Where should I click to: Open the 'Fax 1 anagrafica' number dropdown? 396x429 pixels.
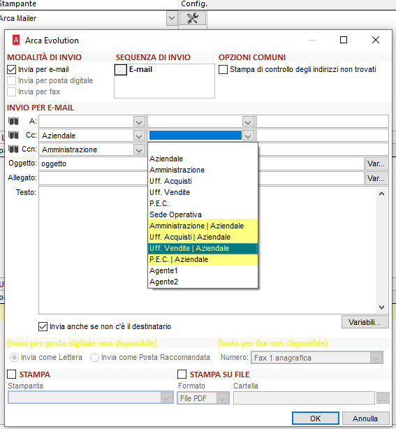376,358
